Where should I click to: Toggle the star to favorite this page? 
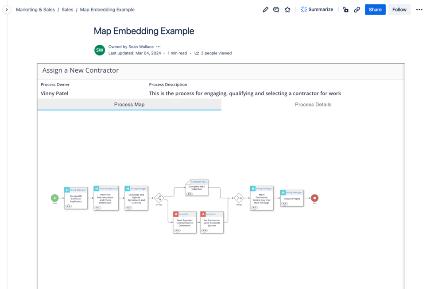(x=287, y=9)
